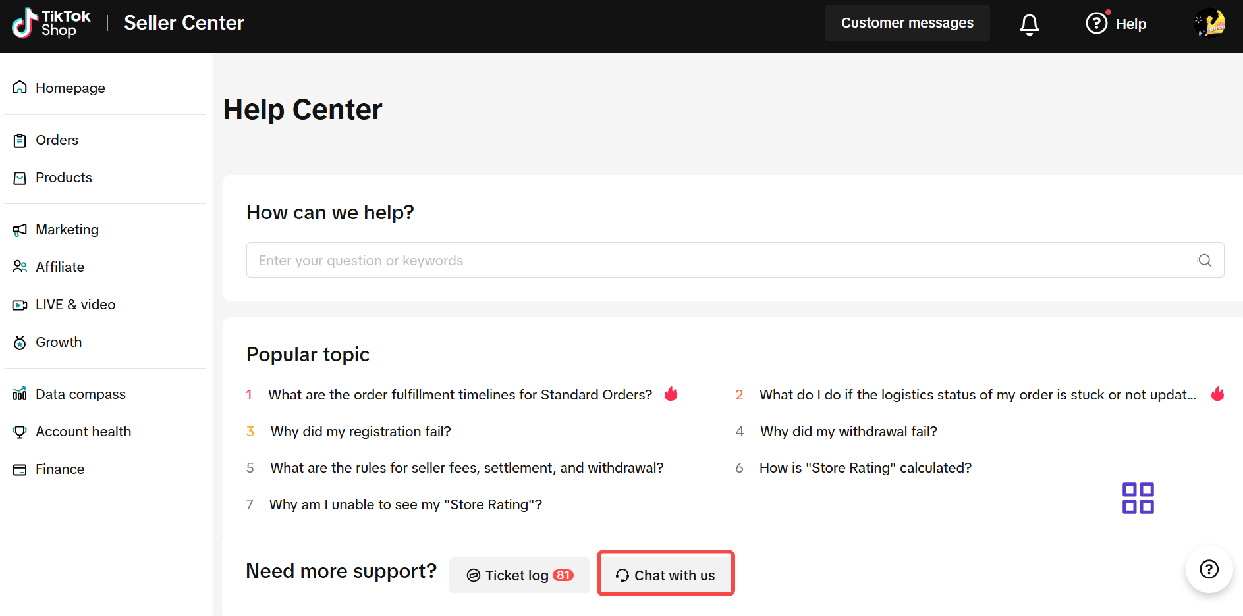This screenshot has width=1243, height=616.
Task: Open Orders in the sidebar
Action: (57, 140)
